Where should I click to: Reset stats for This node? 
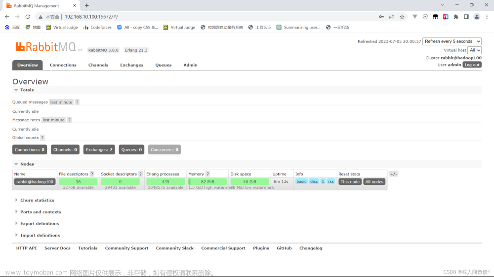pyautogui.click(x=350, y=182)
